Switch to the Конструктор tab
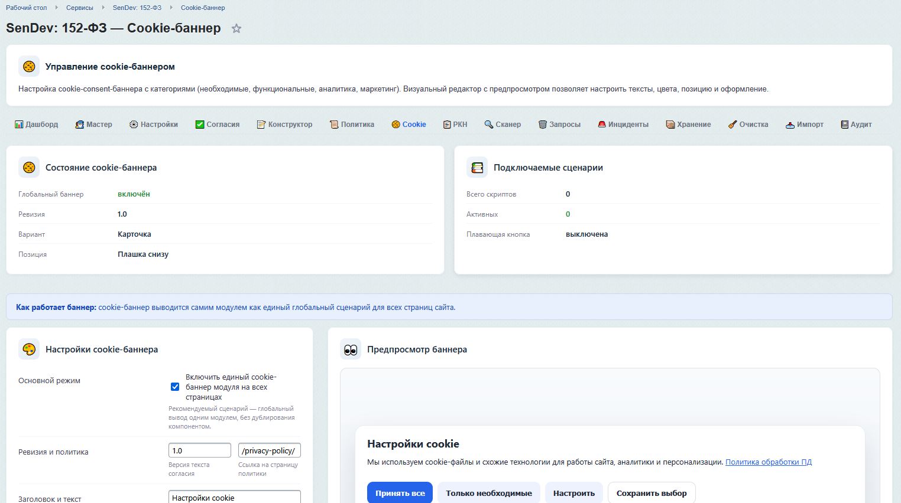Viewport: 901px width, 503px height. (284, 125)
